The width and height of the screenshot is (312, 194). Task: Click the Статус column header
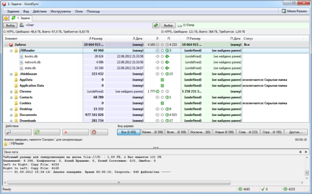272,38
